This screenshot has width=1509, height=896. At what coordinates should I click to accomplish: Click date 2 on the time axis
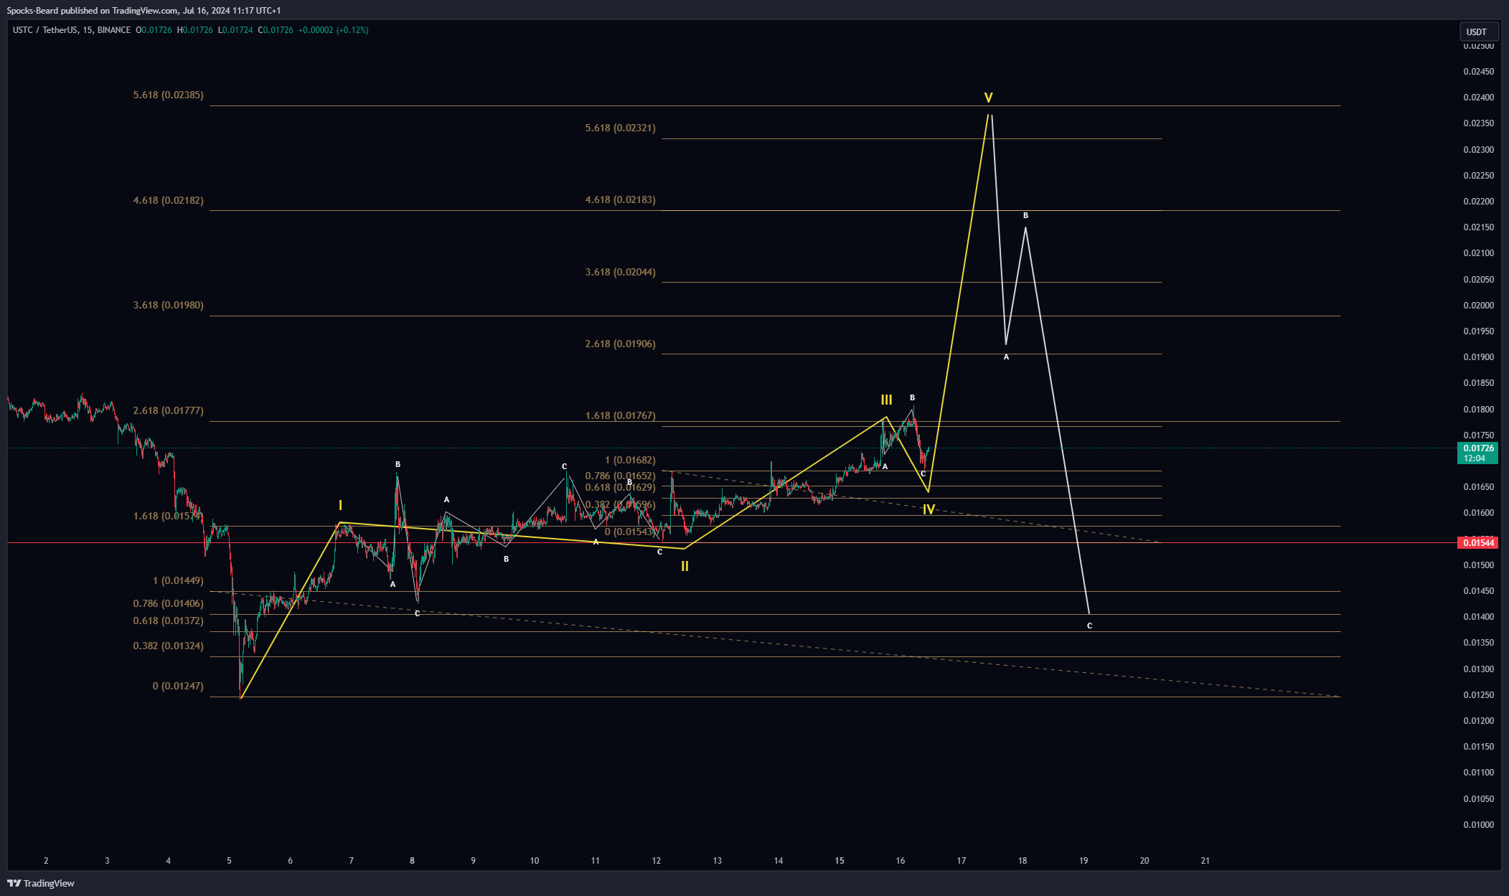pyautogui.click(x=46, y=861)
